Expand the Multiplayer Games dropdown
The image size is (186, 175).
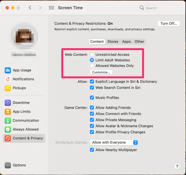coord(114,143)
